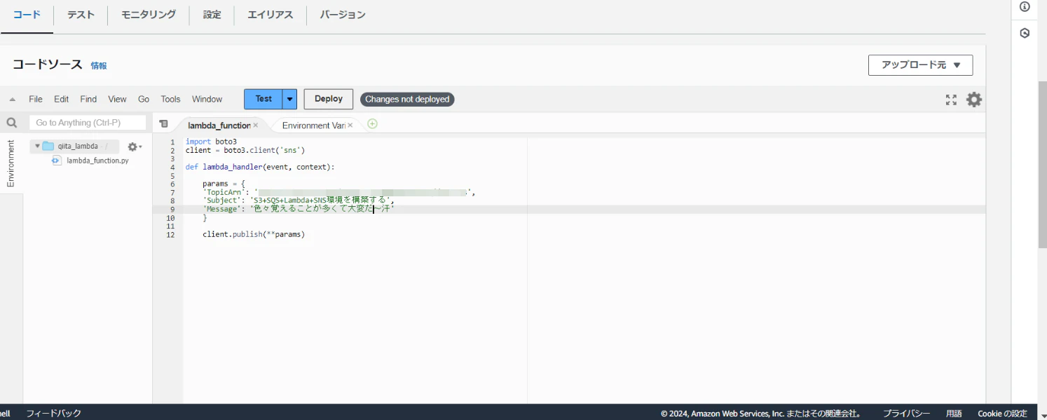Image resolution: width=1047 pixels, height=420 pixels.
Task: Toggle fullscreen editor mode icon
Action: pyautogui.click(x=951, y=100)
